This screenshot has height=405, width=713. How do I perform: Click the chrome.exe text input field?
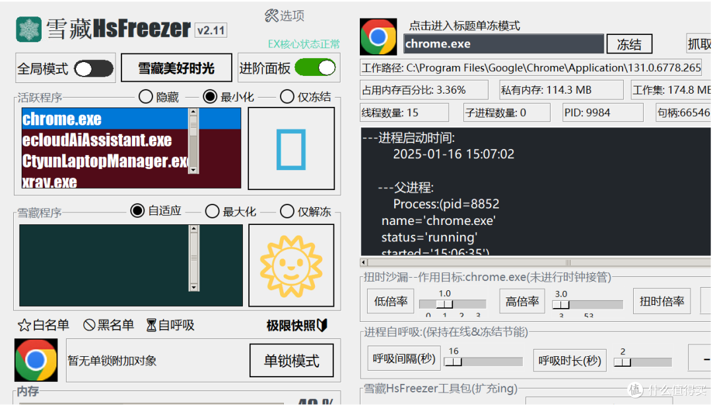503,44
